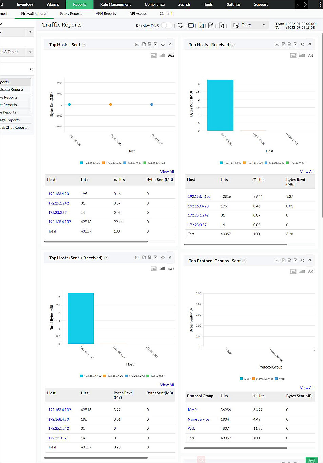Export the Traffic Reports to Excel
The image size is (323, 463).
point(221,25)
